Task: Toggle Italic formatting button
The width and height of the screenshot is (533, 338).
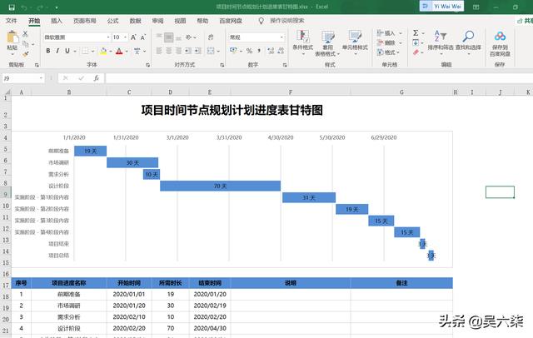Action: point(57,51)
